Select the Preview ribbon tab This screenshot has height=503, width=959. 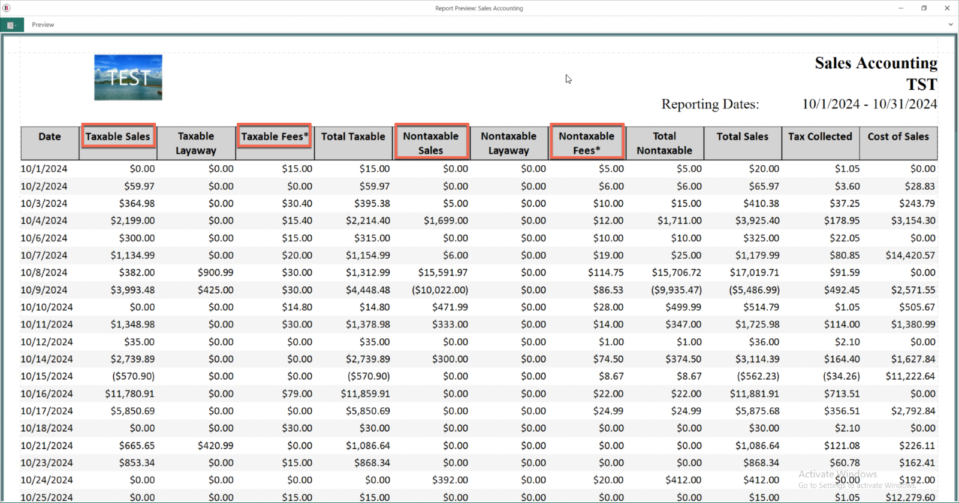tap(43, 25)
